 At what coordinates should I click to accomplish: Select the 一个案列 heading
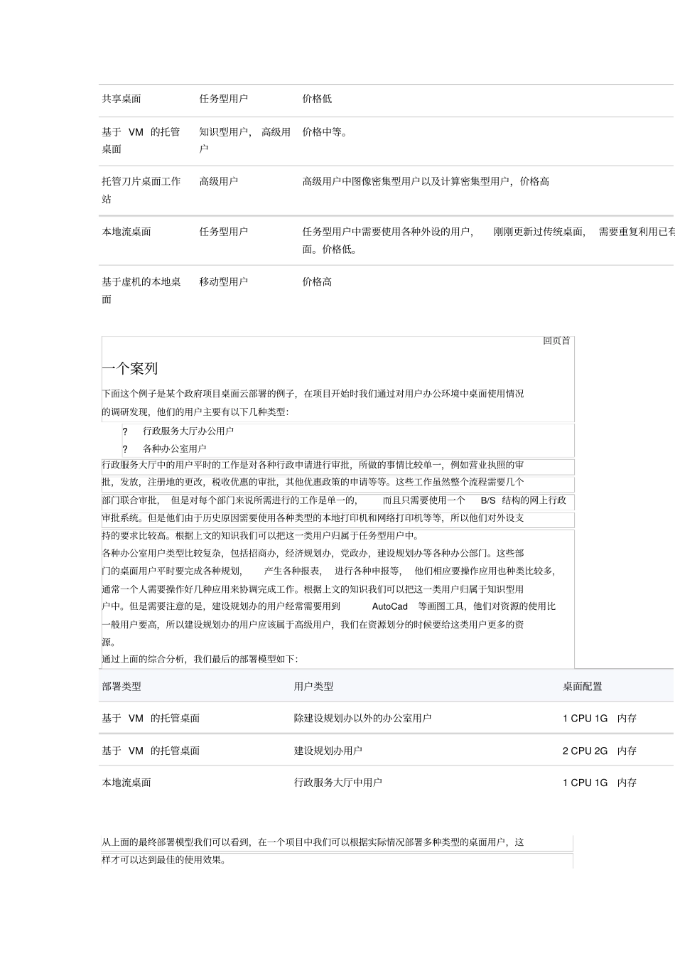130,368
